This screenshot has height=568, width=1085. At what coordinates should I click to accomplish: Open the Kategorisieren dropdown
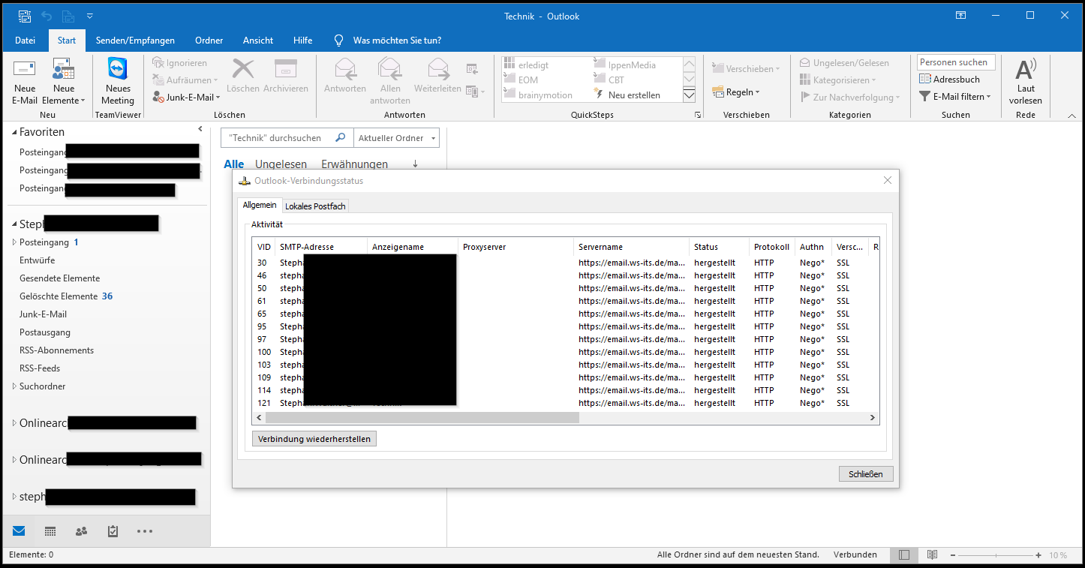coord(838,80)
